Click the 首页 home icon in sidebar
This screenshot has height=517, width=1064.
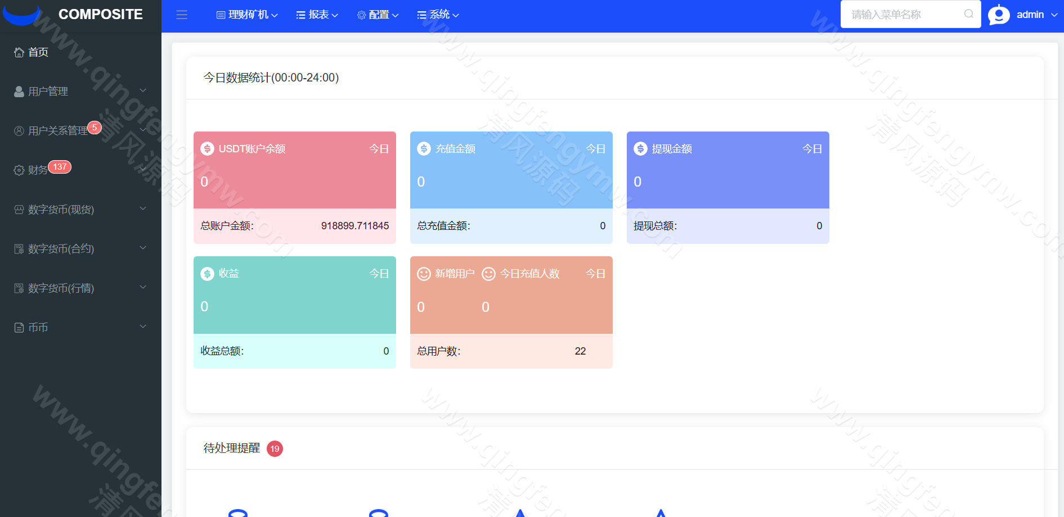tap(18, 52)
